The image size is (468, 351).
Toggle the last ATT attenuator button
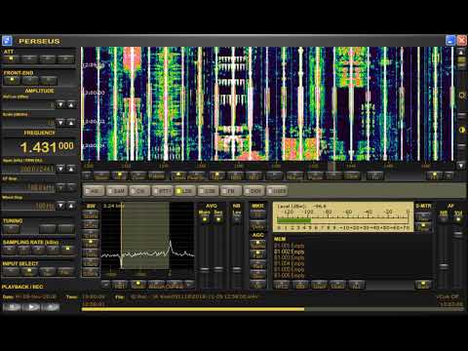click(x=66, y=58)
